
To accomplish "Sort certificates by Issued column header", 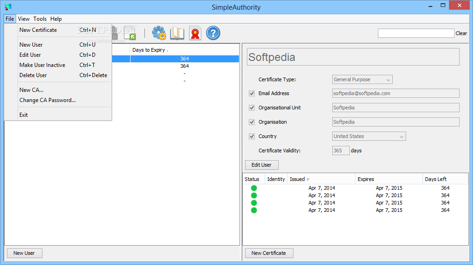I will coord(321,179).
